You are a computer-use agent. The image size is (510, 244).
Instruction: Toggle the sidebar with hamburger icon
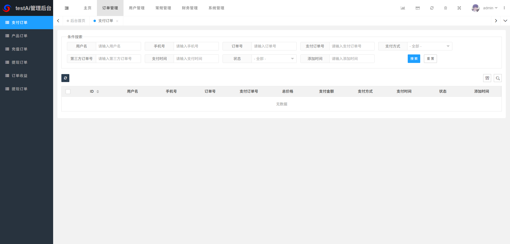tap(67, 8)
